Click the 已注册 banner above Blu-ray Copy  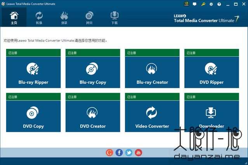click(93, 53)
